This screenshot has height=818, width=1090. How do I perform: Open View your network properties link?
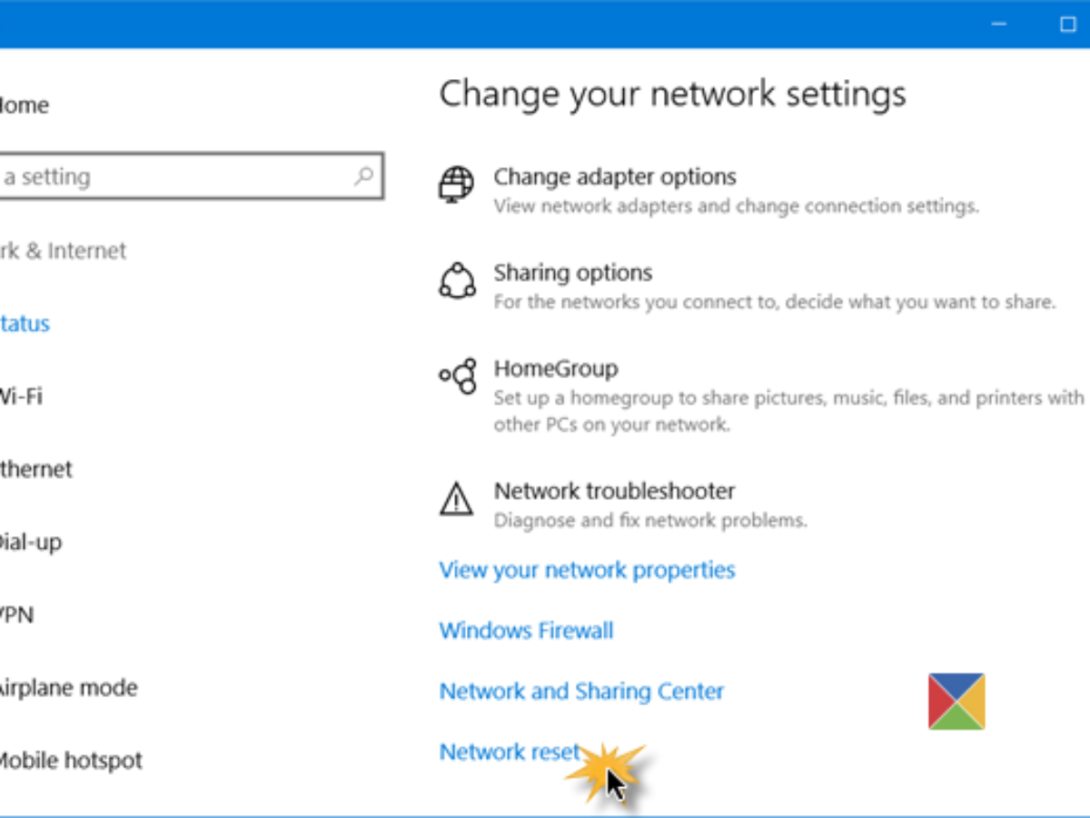[x=587, y=570]
